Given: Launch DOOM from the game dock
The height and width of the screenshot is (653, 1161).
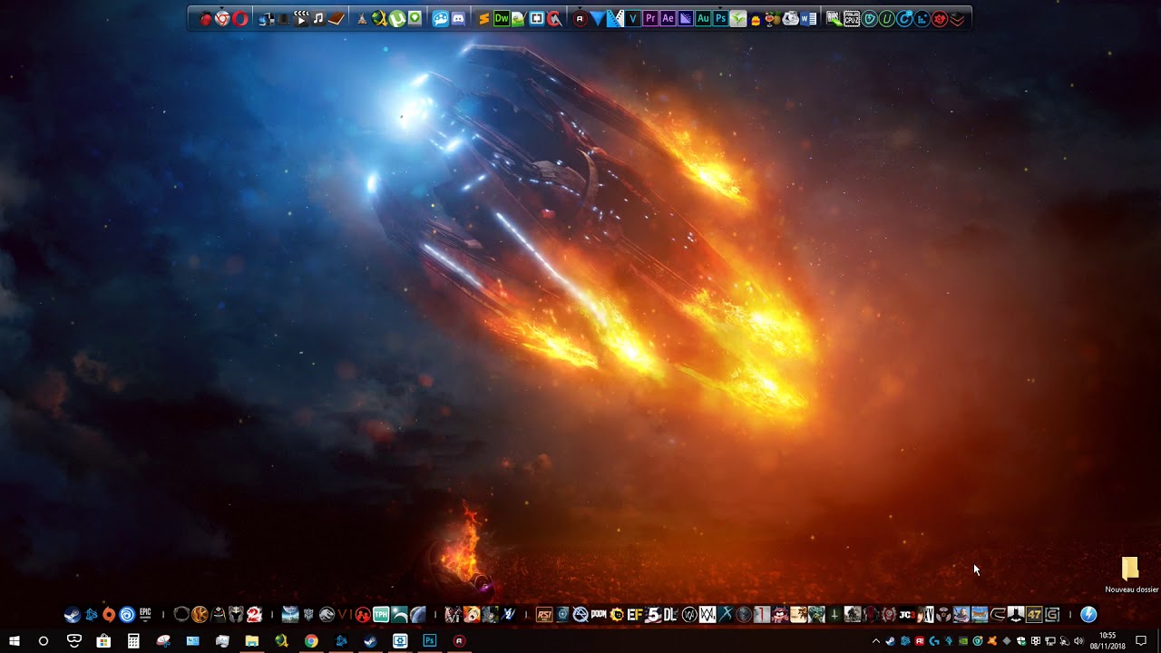Looking at the screenshot, I should [x=599, y=615].
